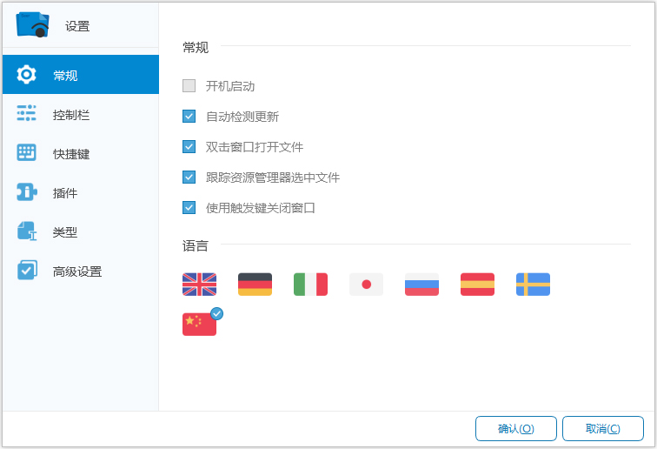Select the Swedish flag language

coord(533,285)
